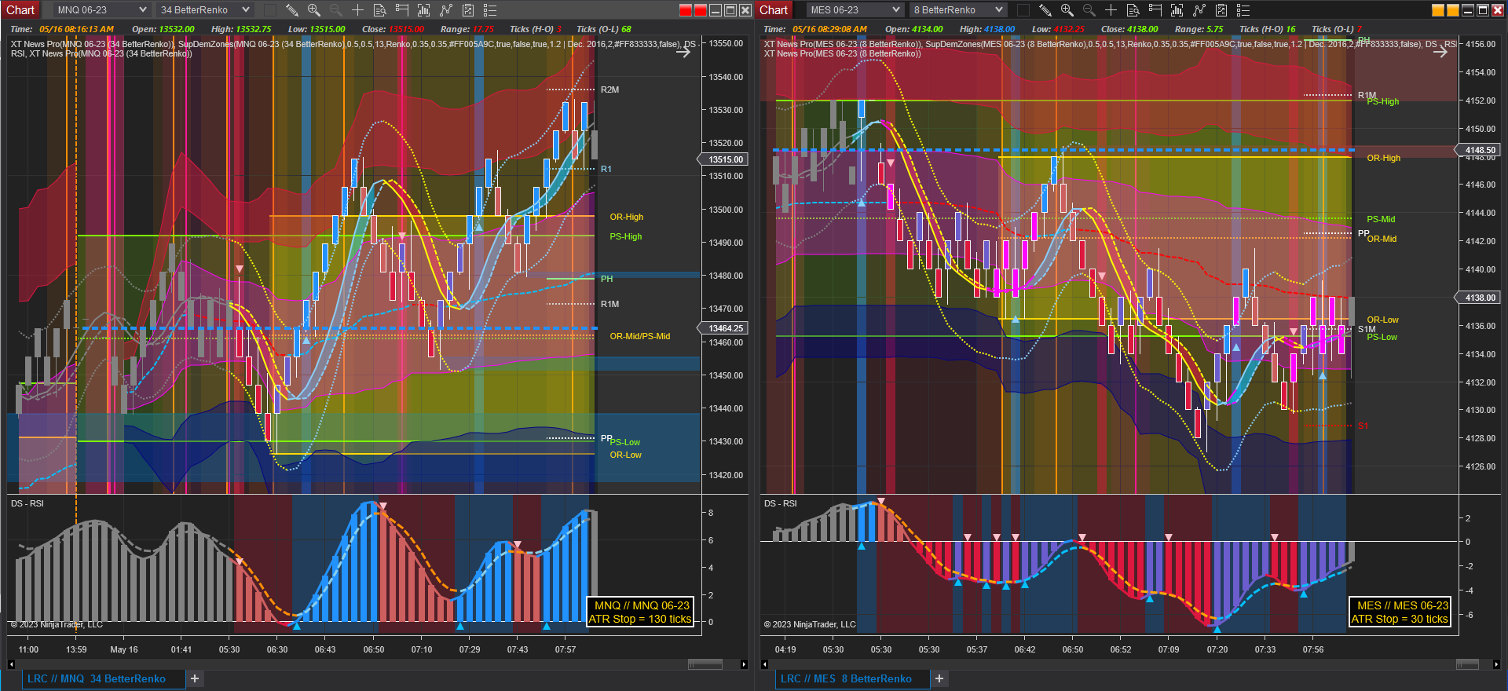Add new tab next to MES tab
The height and width of the screenshot is (691, 1508).
(939, 678)
